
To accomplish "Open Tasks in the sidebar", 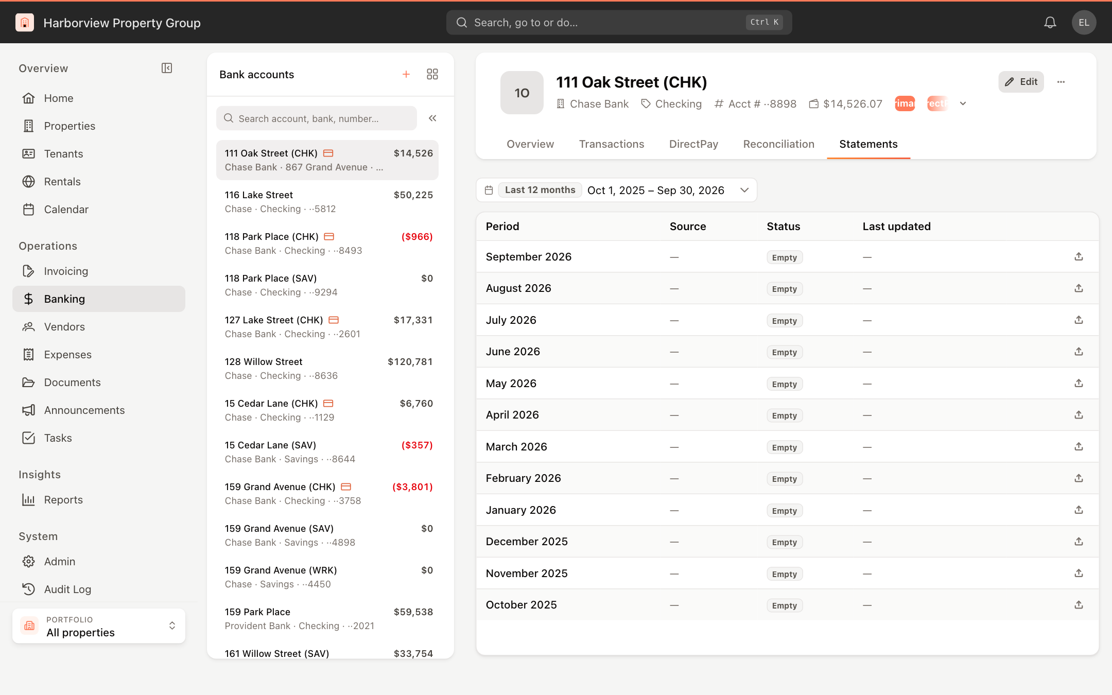I will point(99,438).
